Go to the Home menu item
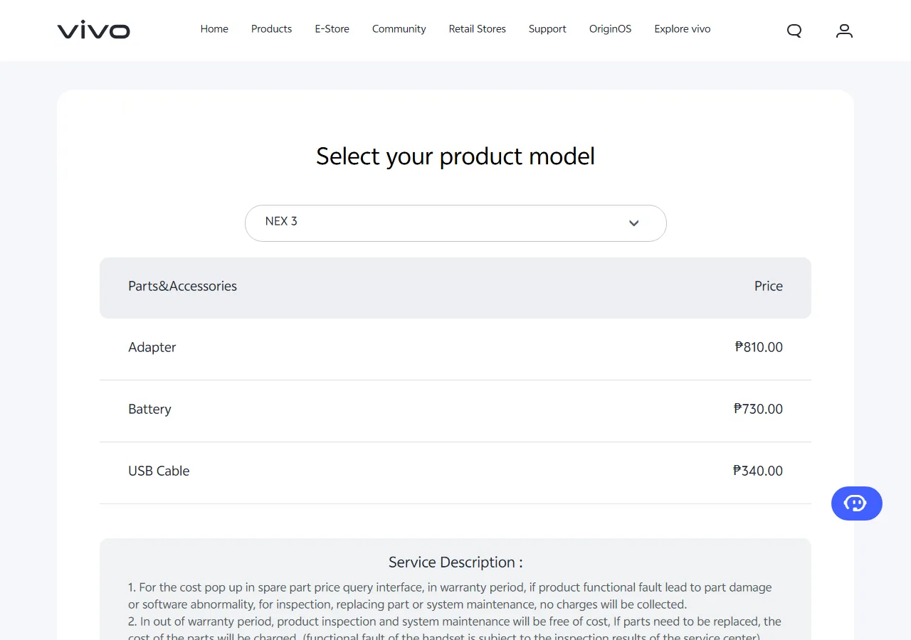The width and height of the screenshot is (911, 640). point(214,29)
